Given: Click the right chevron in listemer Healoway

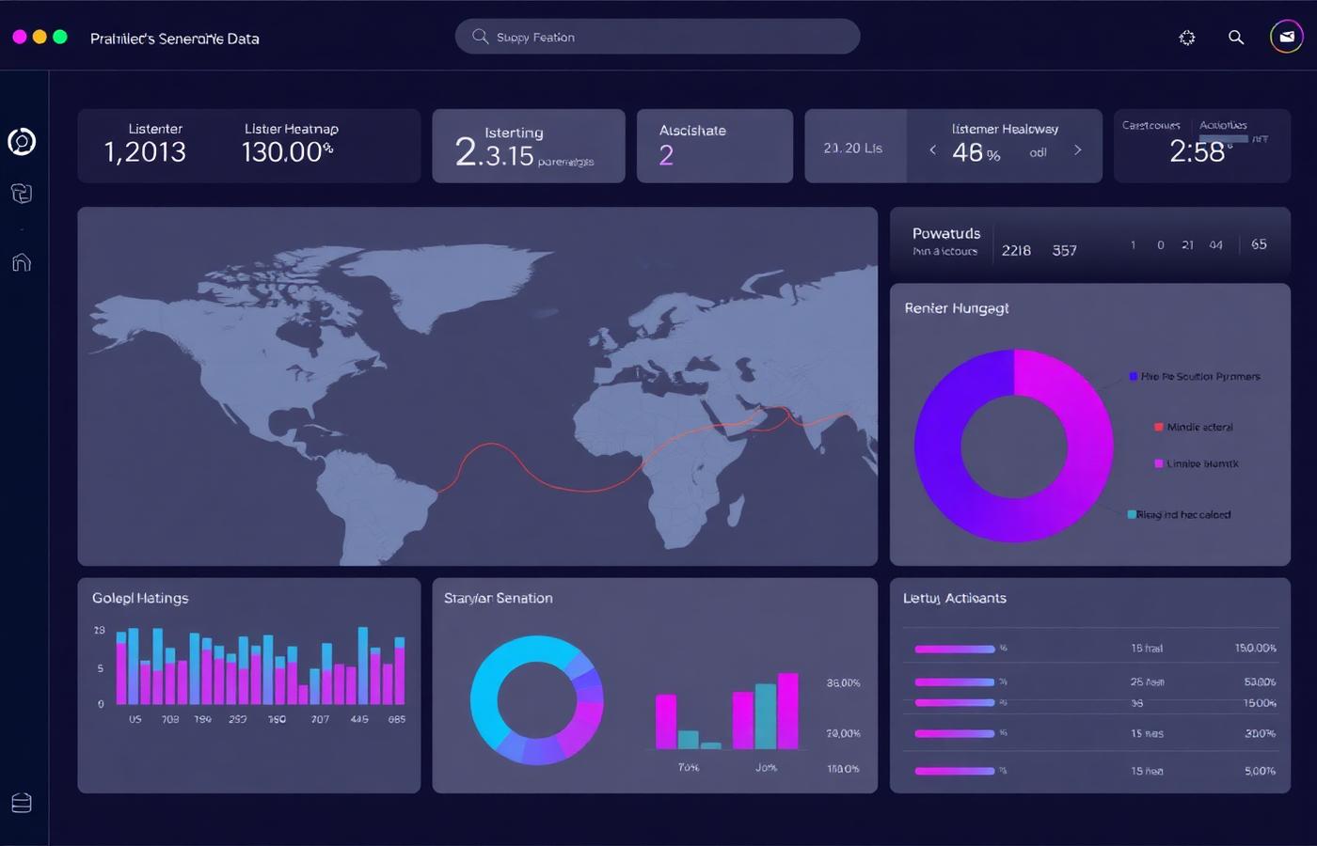Looking at the screenshot, I should tap(1078, 150).
